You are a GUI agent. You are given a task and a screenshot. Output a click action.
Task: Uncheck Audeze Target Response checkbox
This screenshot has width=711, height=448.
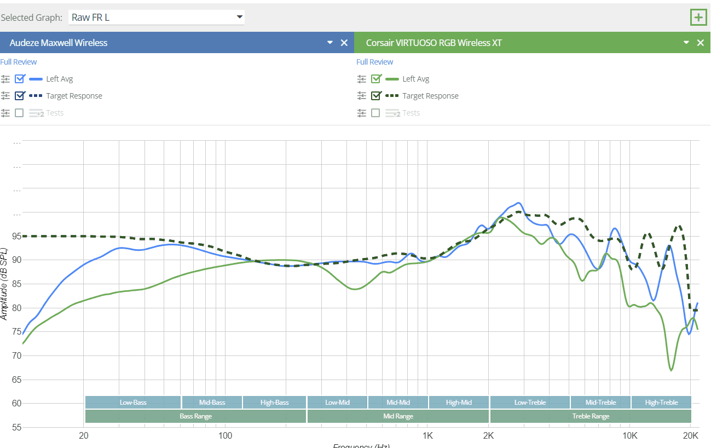coord(20,96)
